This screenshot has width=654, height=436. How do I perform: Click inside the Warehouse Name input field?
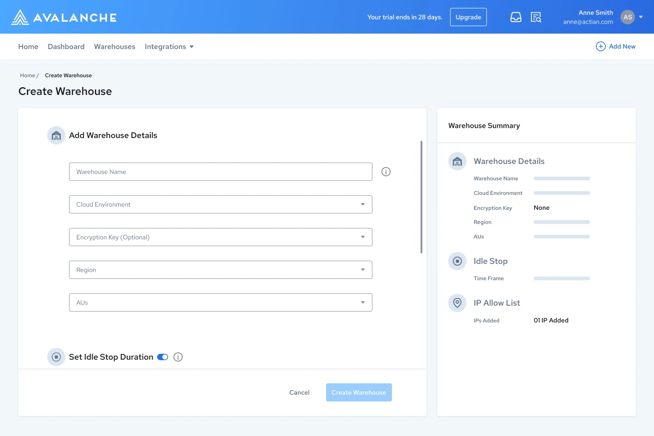220,172
